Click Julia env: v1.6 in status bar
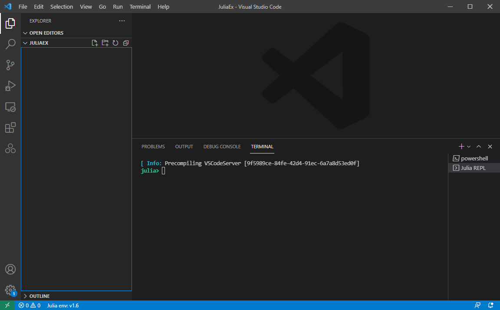The width and height of the screenshot is (500, 310). pyautogui.click(x=63, y=305)
